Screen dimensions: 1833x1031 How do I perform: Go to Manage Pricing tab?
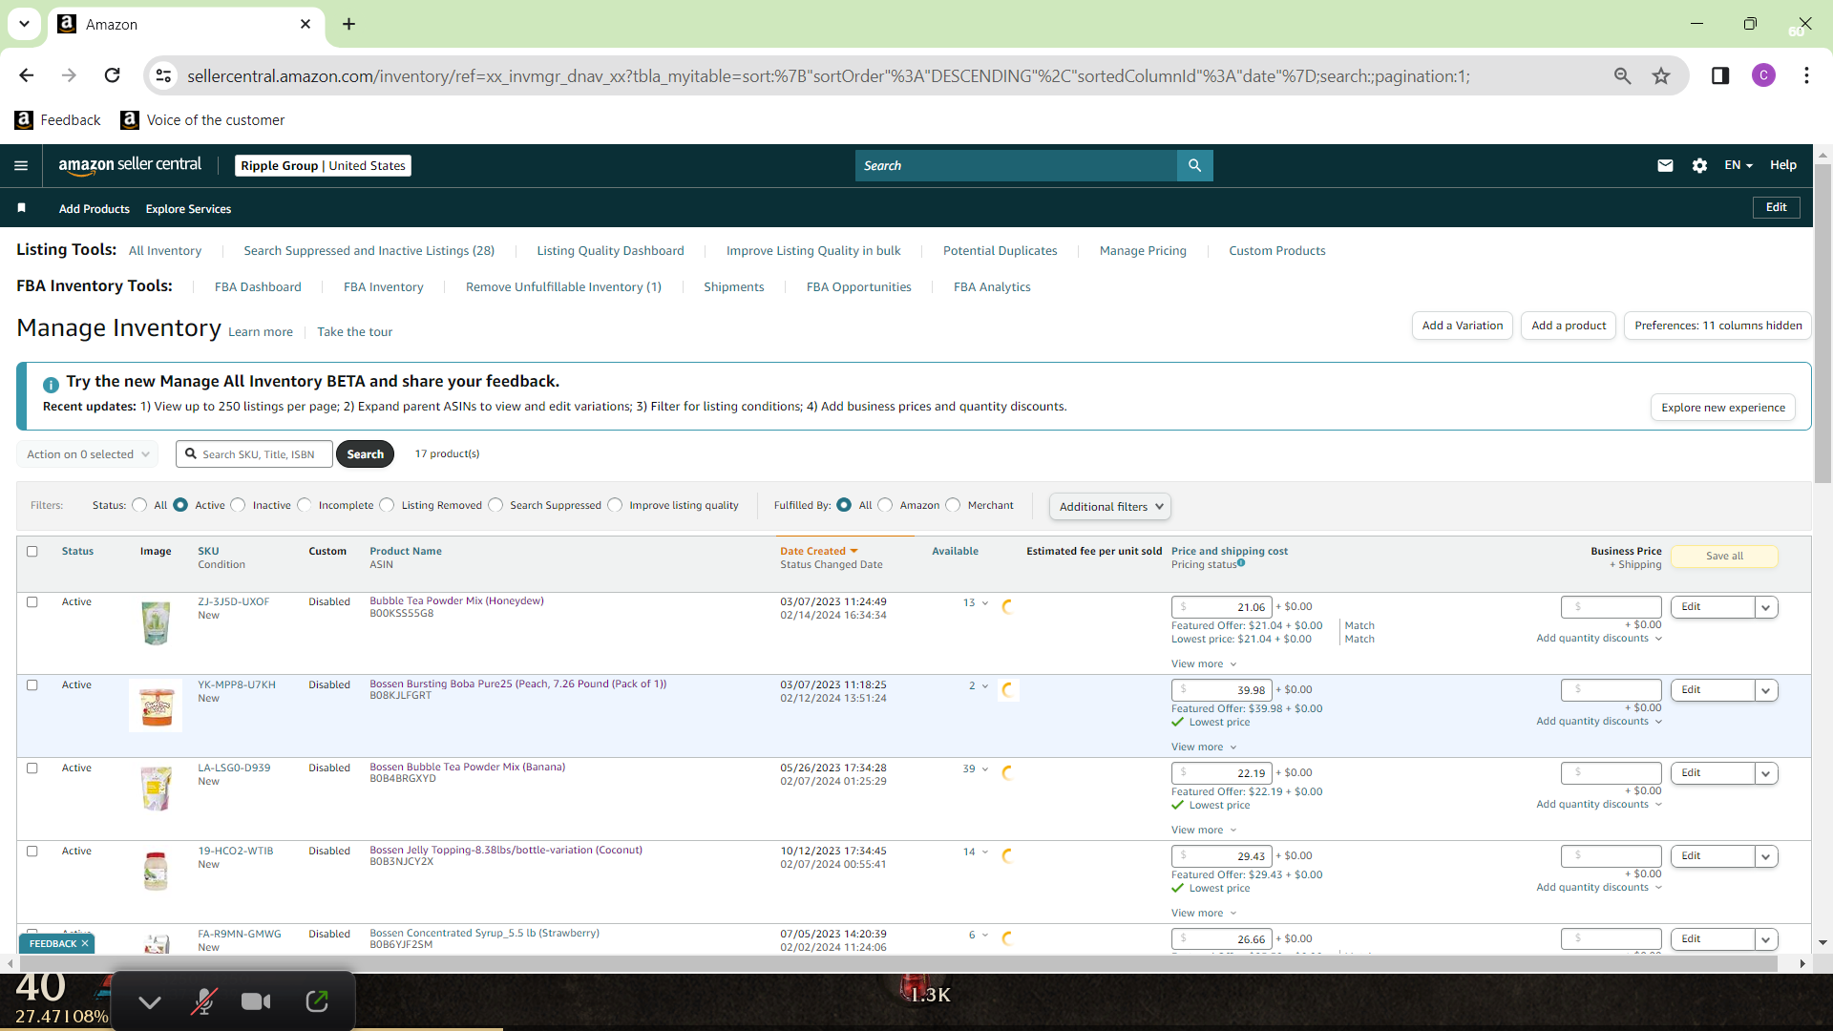click(x=1143, y=251)
